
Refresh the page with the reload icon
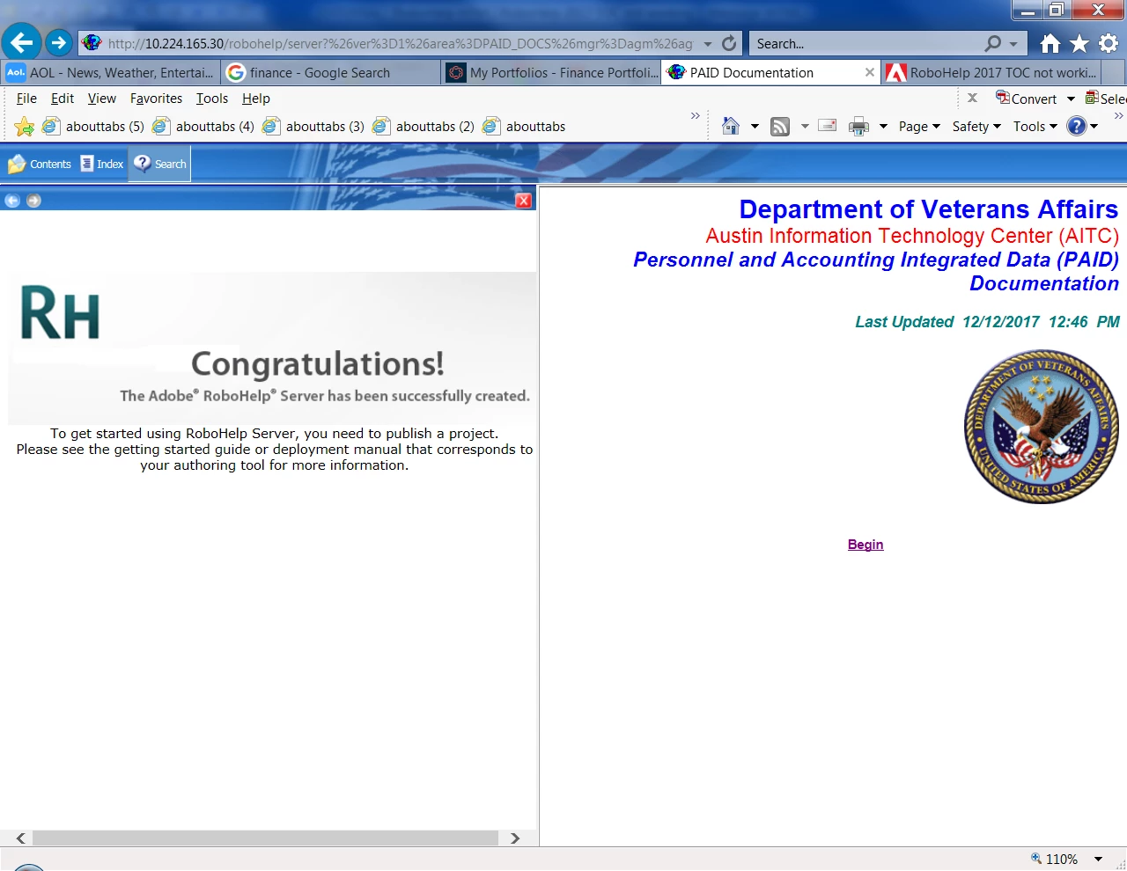[x=729, y=43]
